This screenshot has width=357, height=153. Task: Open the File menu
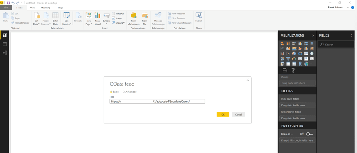pyautogui.click(x=6, y=8)
